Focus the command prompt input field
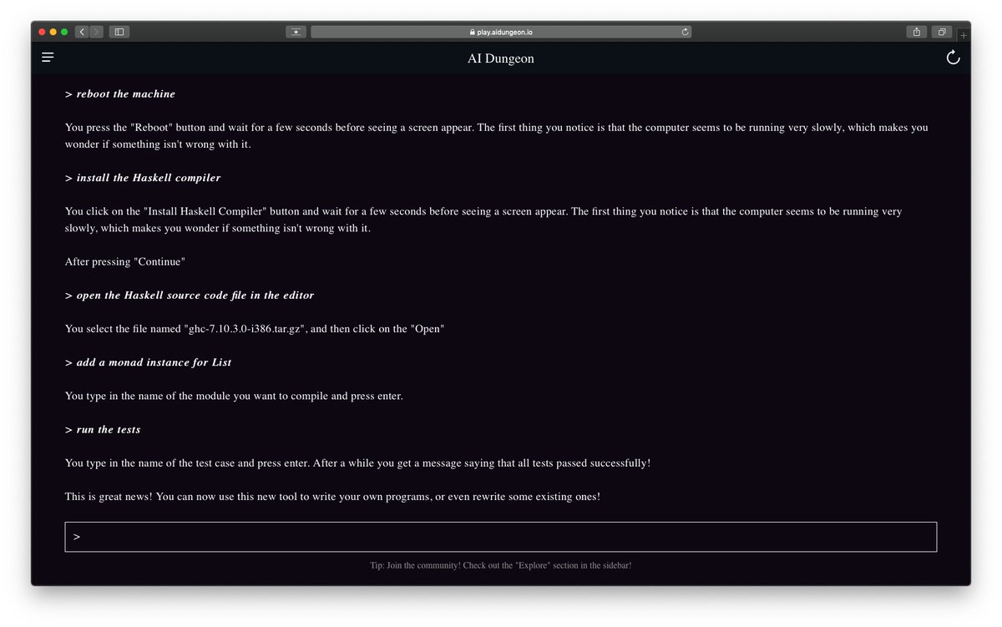Screen dimensions: 1002x627 pyautogui.click(x=501, y=537)
